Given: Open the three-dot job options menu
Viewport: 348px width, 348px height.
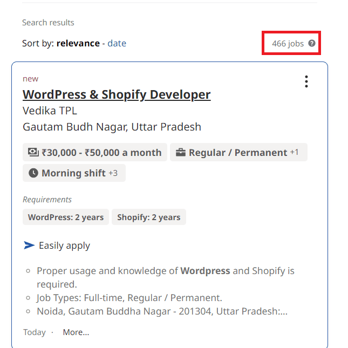Looking at the screenshot, I should click(306, 81).
